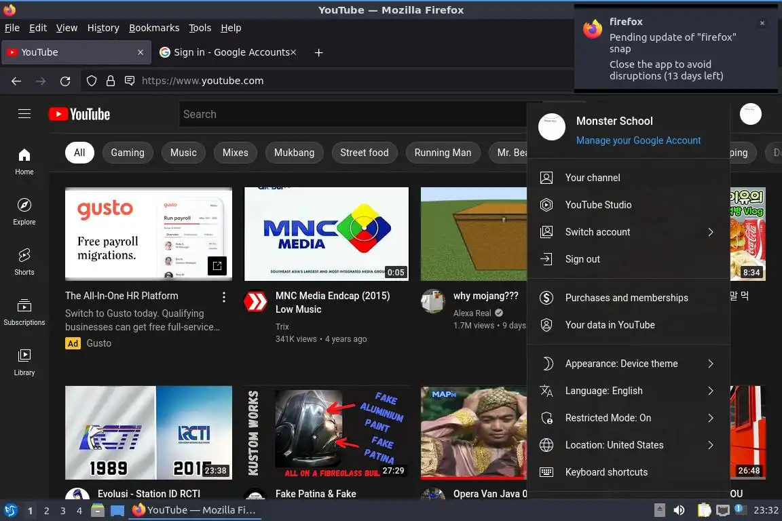Expand Location: United States options
The height and width of the screenshot is (521, 782).
tap(628, 445)
